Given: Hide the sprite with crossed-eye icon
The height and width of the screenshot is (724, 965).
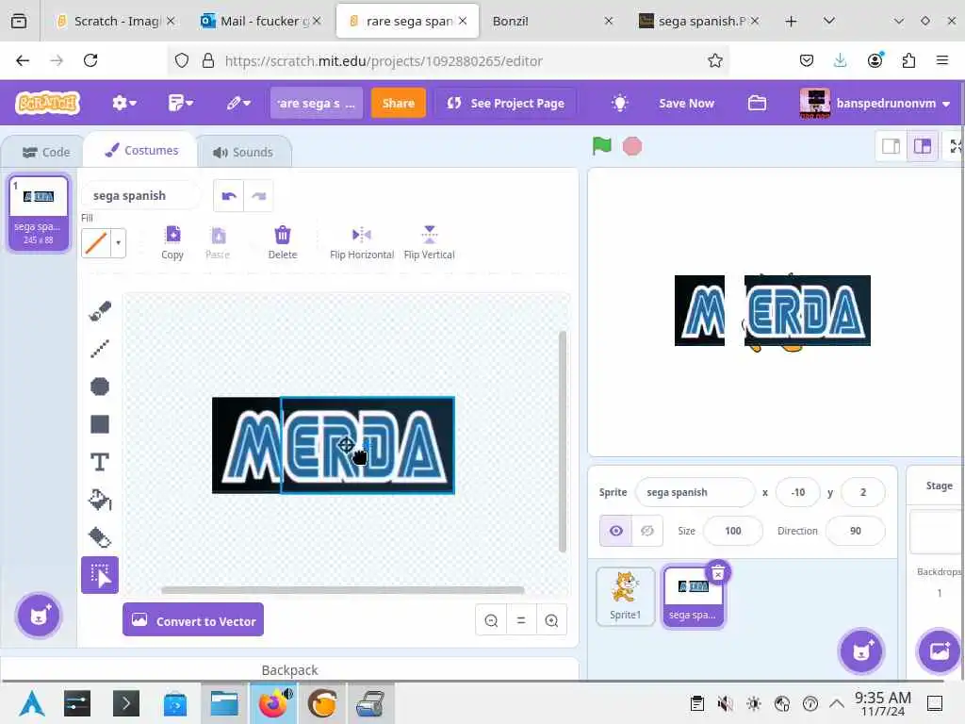Looking at the screenshot, I should click(647, 531).
